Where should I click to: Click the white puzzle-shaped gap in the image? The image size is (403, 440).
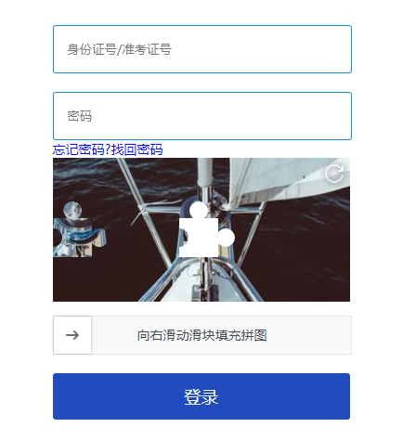click(206, 229)
